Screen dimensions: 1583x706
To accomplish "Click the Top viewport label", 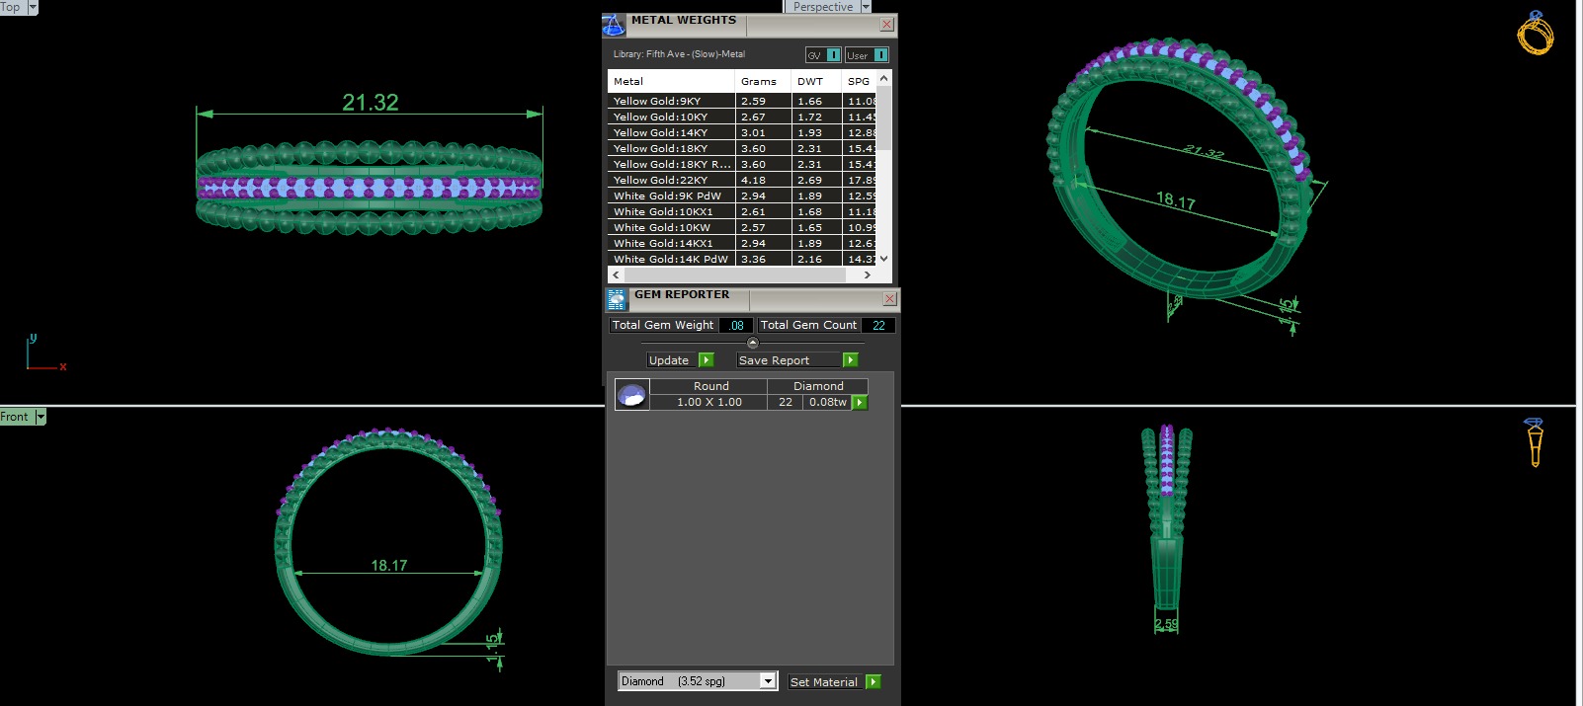I will [10, 7].
